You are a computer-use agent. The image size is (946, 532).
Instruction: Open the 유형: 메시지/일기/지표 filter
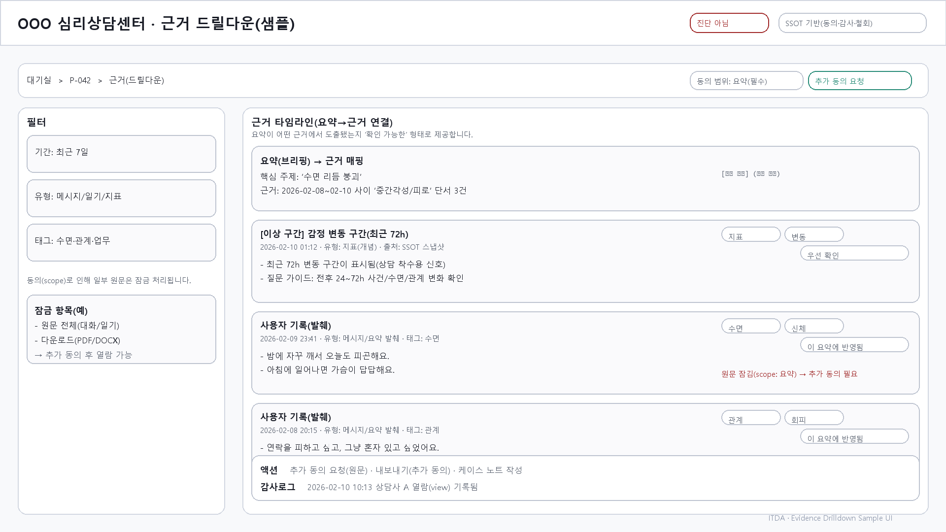click(x=121, y=198)
